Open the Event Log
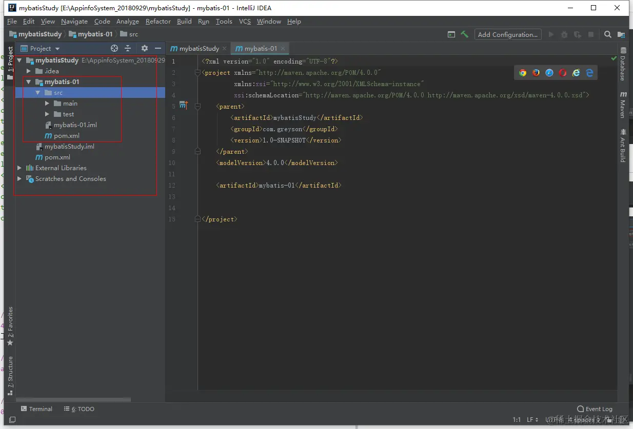 coord(595,409)
